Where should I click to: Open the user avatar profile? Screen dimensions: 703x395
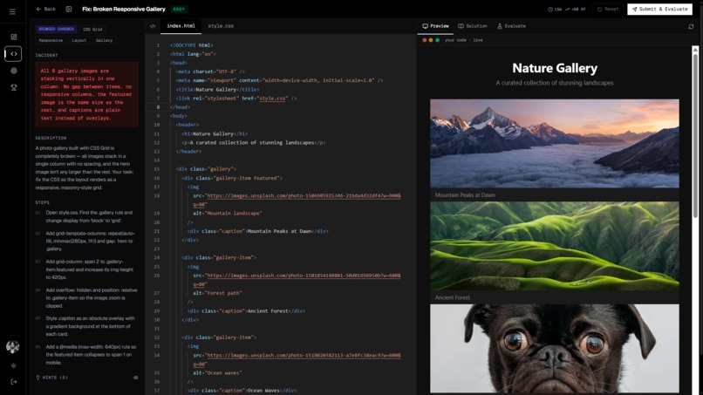click(12, 346)
